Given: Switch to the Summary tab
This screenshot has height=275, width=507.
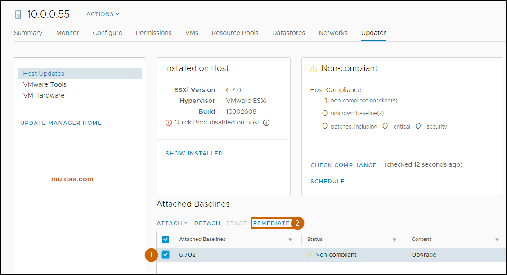Looking at the screenshot, I should [x=28, y=33].
